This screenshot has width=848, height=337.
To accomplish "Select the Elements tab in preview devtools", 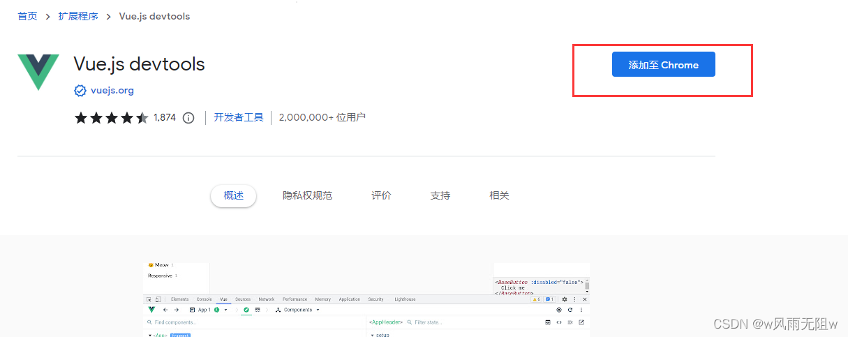I will (179, 299).
